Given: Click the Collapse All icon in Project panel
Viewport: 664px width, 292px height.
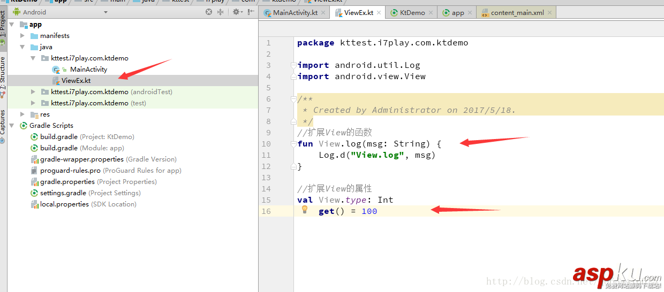Looking at the screenshot, I should click(x=221, y=12).
